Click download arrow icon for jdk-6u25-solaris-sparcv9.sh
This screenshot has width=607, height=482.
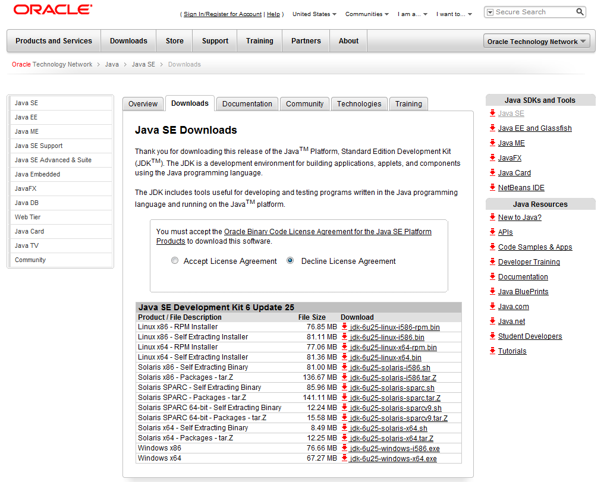click(344, 407)
